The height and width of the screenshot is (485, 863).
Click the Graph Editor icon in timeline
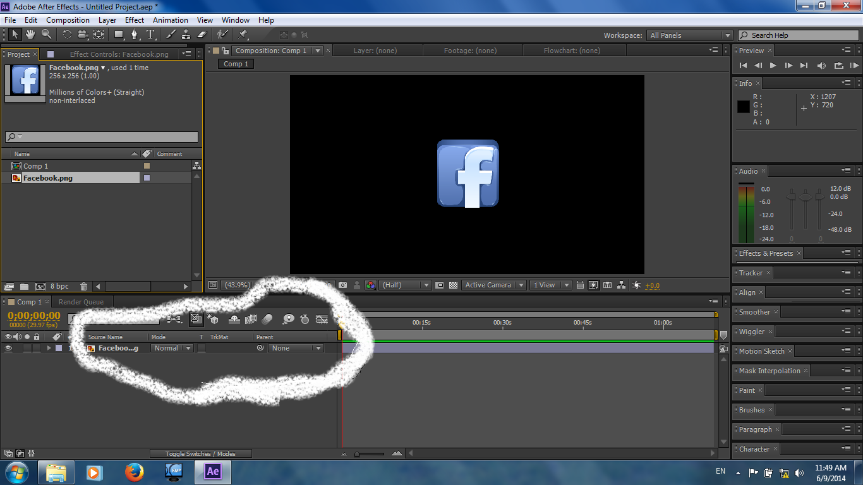pyautogui.click(x=322, y=320)
